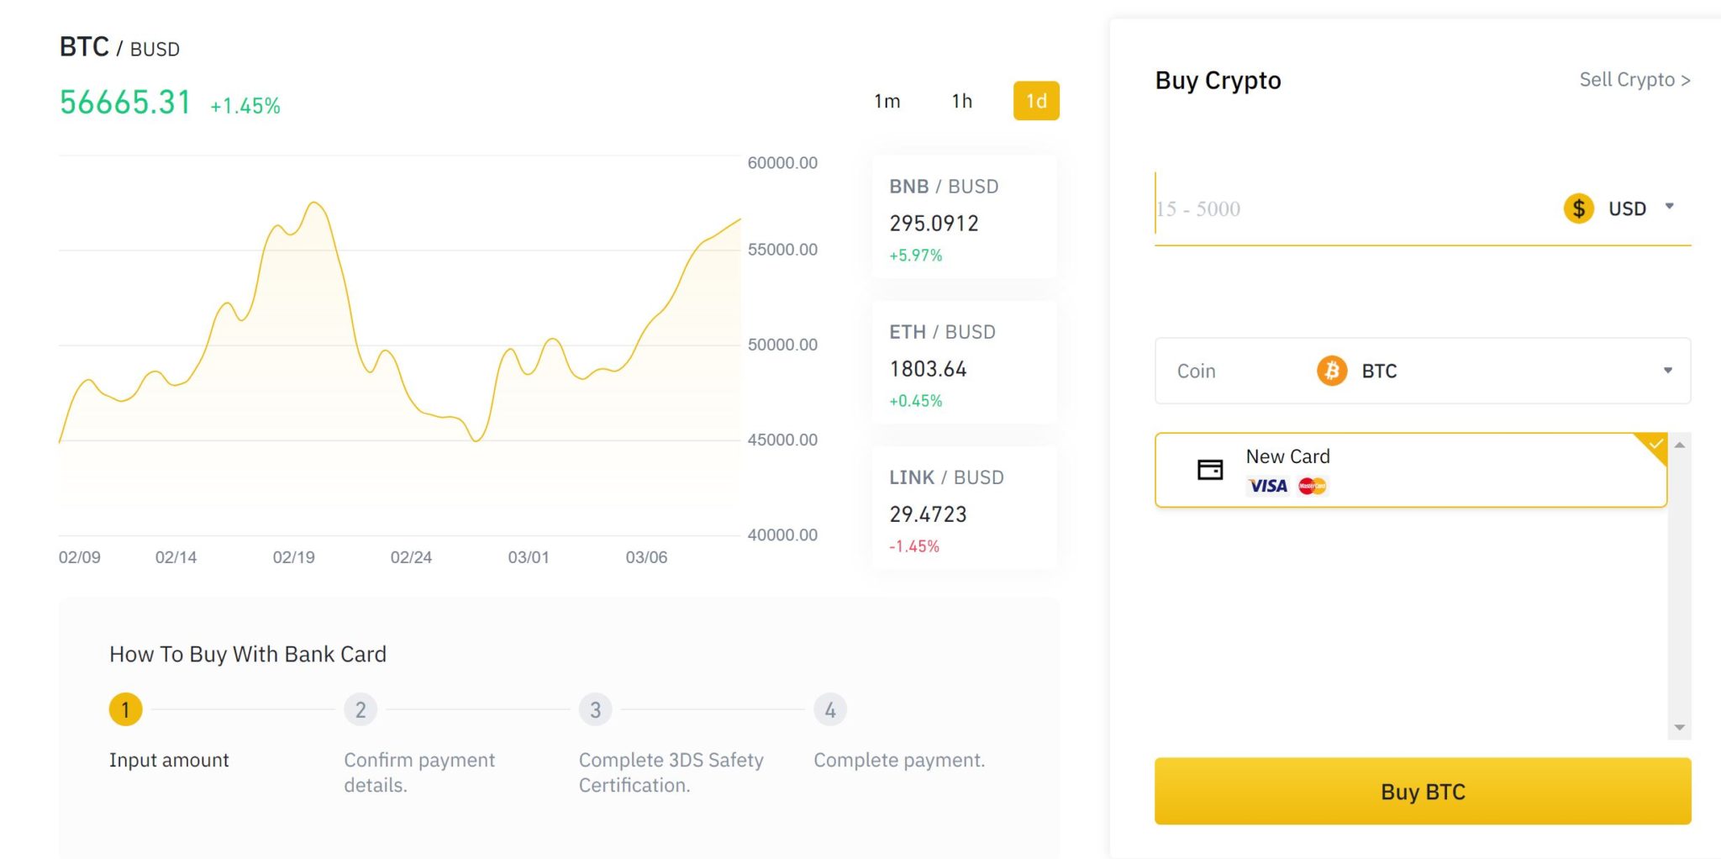The height and width of the screenshot is (859, 1721).
Task: Select the Bitcoin icon in the Coin row
Action: [1330, 371]
